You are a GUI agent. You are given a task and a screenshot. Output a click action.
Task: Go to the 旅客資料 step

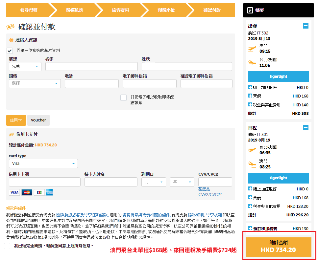[x=120, y=10]
